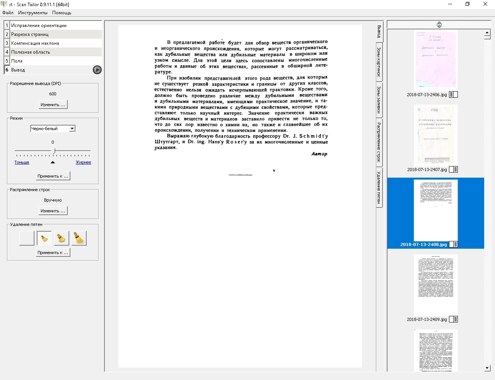Select thumbnail 2018-07-13-2406.jpg
This screenshot has height=380, width=495.
[435, 61]
